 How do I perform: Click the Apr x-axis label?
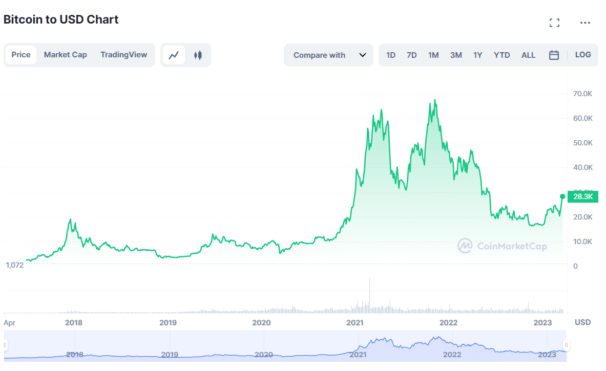[9, 323]
